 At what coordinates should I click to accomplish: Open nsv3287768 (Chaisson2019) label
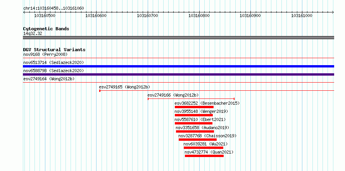[x=207, y=136]
